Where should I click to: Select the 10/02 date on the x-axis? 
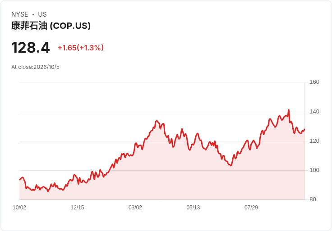tap(19, 207)
